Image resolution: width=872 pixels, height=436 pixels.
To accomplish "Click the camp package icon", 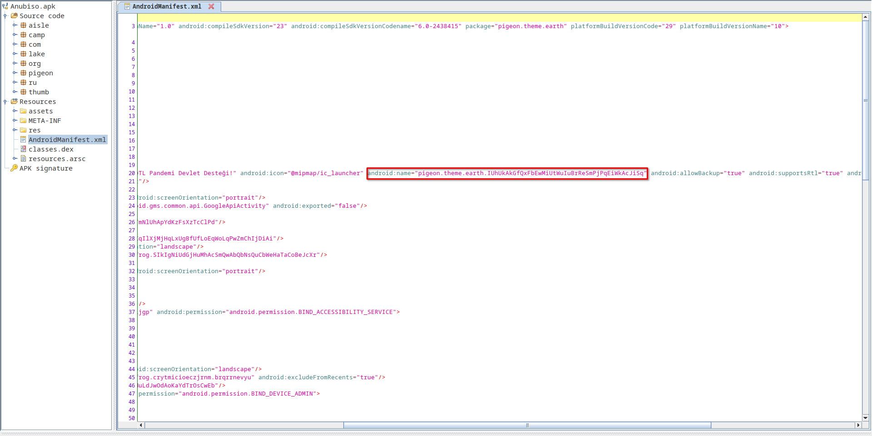I will (23, 35).
